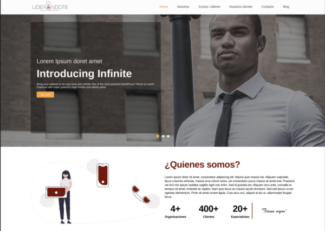Open the Home menu item

[164, 6]
